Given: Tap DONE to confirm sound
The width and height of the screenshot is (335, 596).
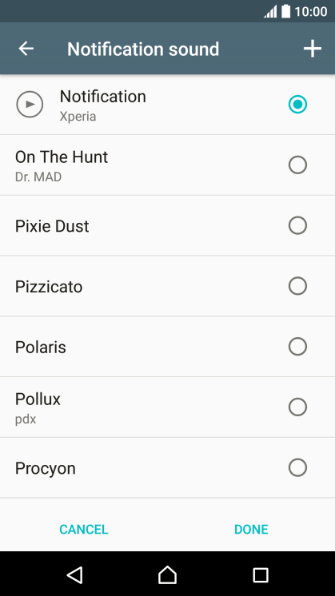Looking at the screenshot, I should pos(251,529).
